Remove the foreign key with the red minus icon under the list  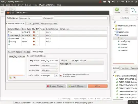tap(14, 78)
